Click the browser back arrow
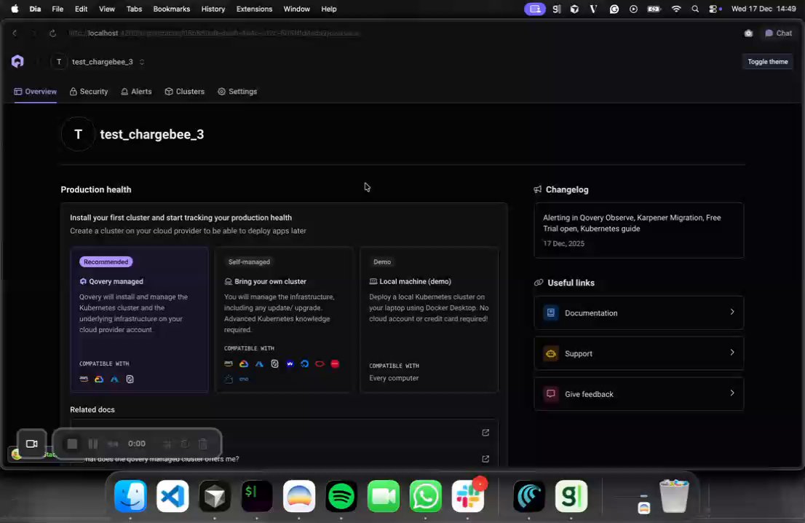 15,34
